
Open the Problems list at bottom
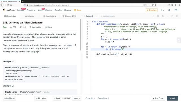coord(9,98)
